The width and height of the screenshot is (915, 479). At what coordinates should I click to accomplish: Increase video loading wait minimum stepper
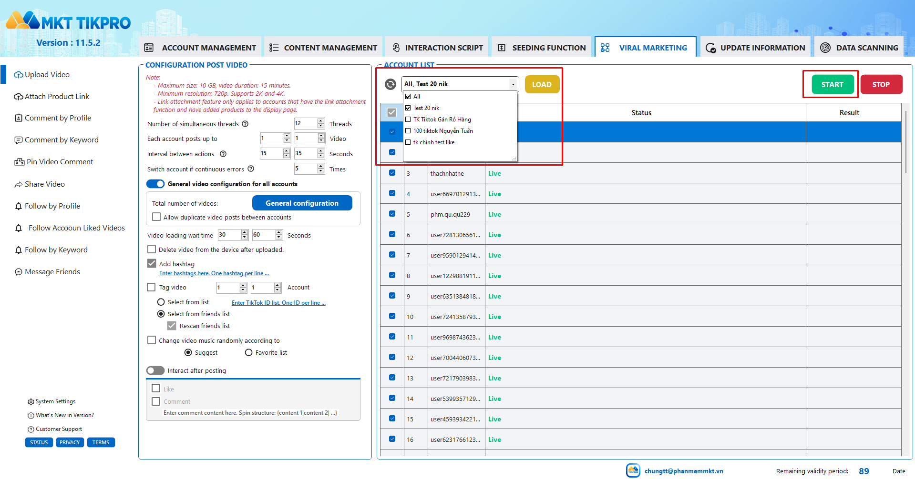tap(245, 232)
